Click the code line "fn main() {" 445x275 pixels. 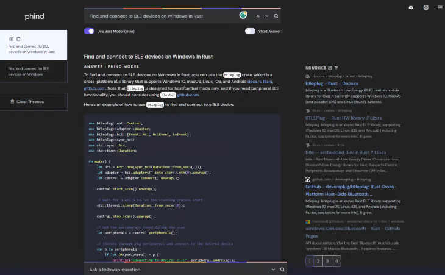99,162
